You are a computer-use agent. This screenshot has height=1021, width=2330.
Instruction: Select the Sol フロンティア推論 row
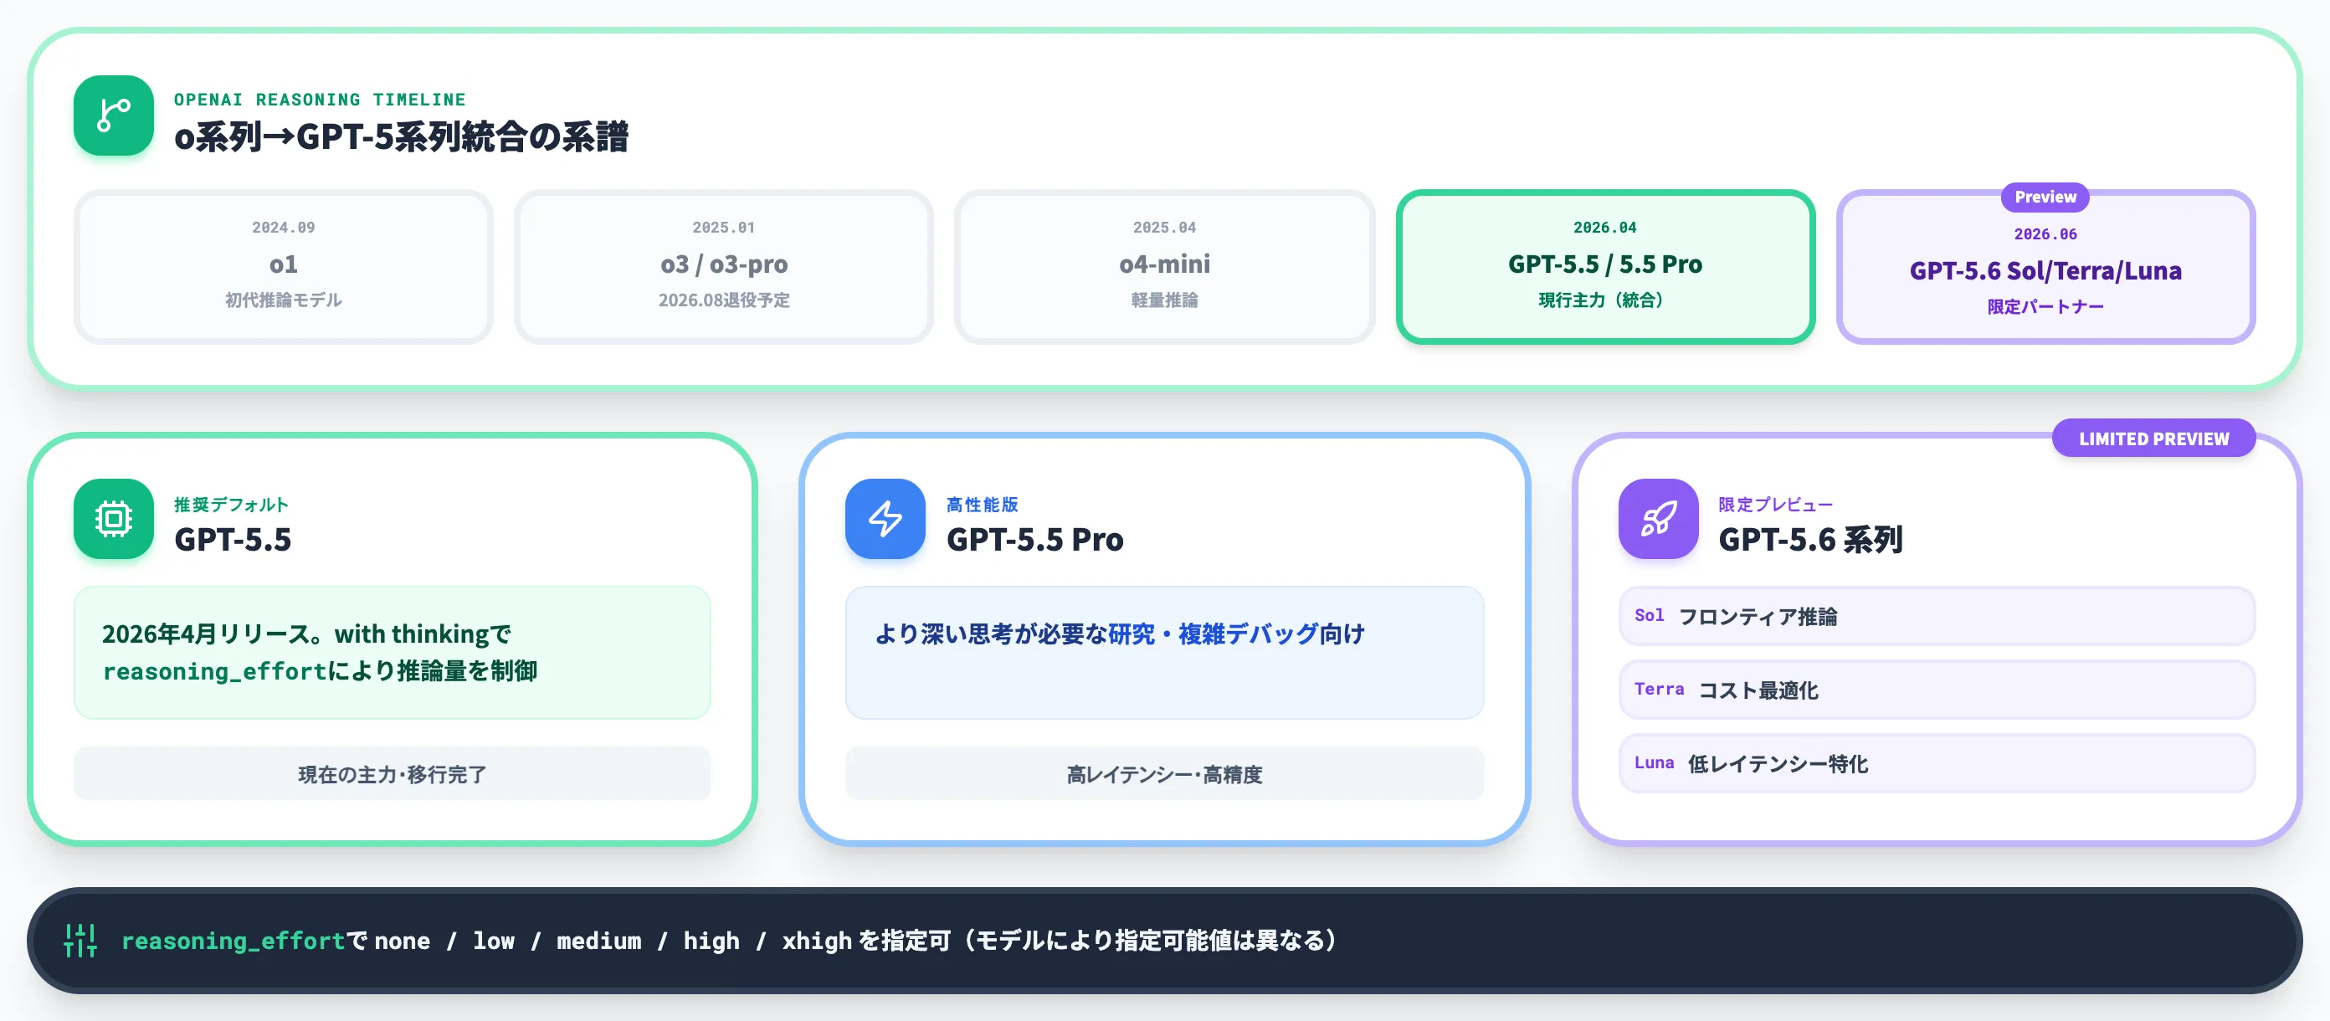pyautogui.click(x=1937, y=617)
